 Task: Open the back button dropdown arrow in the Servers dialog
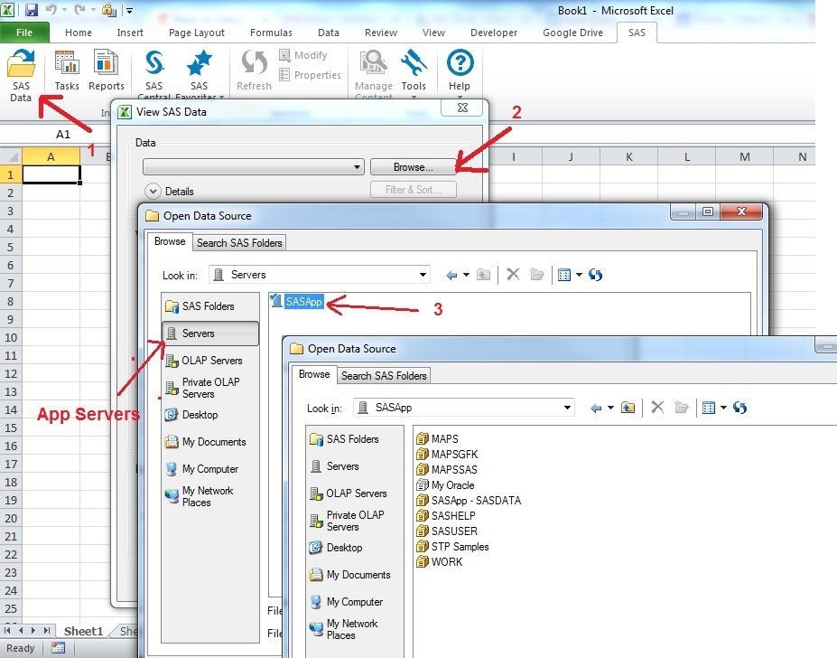(x=466, y=275)
